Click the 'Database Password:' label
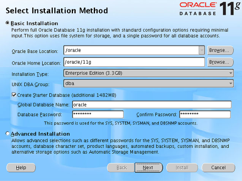Viewport: 242px width, 181px height. click(x=40, y=115)
